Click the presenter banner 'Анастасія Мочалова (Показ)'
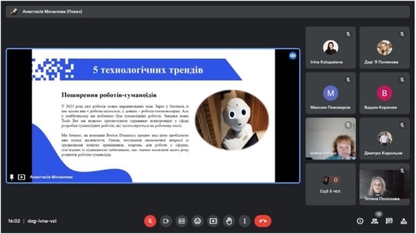 pos(208,12)
